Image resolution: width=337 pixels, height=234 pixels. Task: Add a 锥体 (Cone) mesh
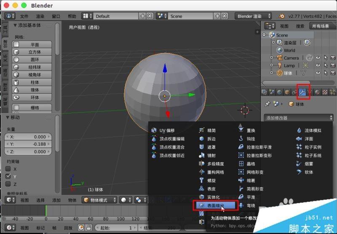[32, 90]
